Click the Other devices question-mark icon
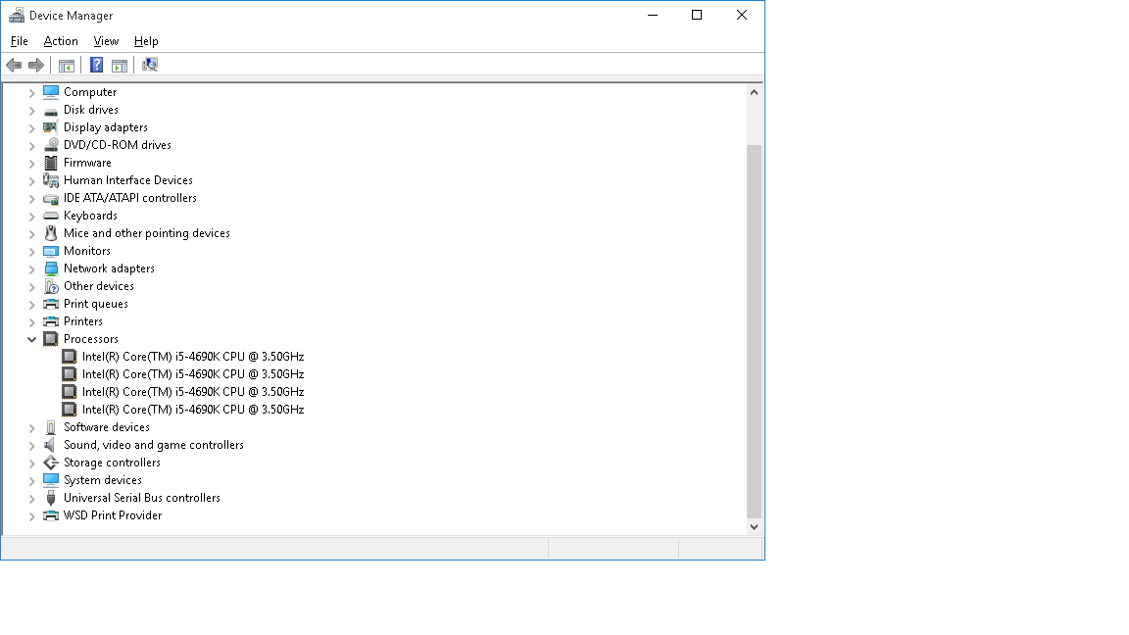Image resolution: width=1129 pixels, height=635 pixels. pyautogui.click(x=50, y=286)
